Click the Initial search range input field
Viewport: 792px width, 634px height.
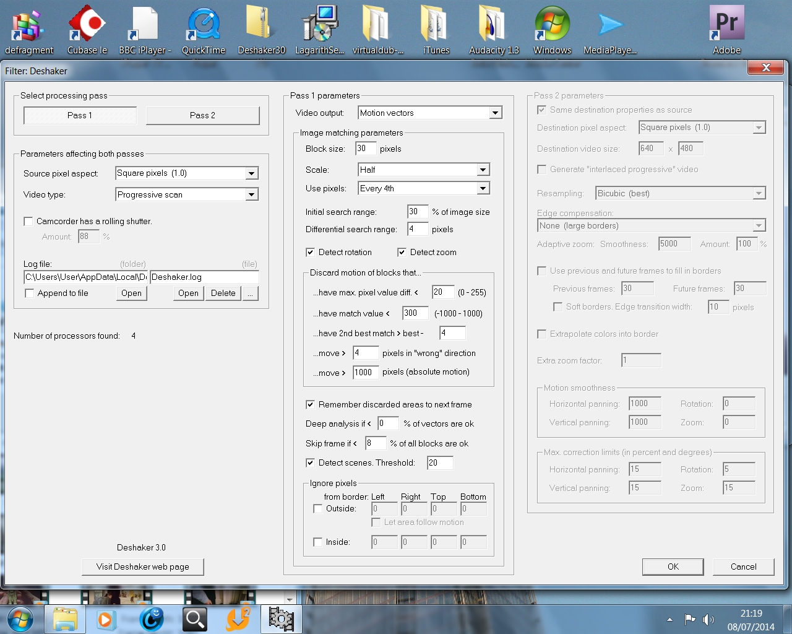coord(416,212)
